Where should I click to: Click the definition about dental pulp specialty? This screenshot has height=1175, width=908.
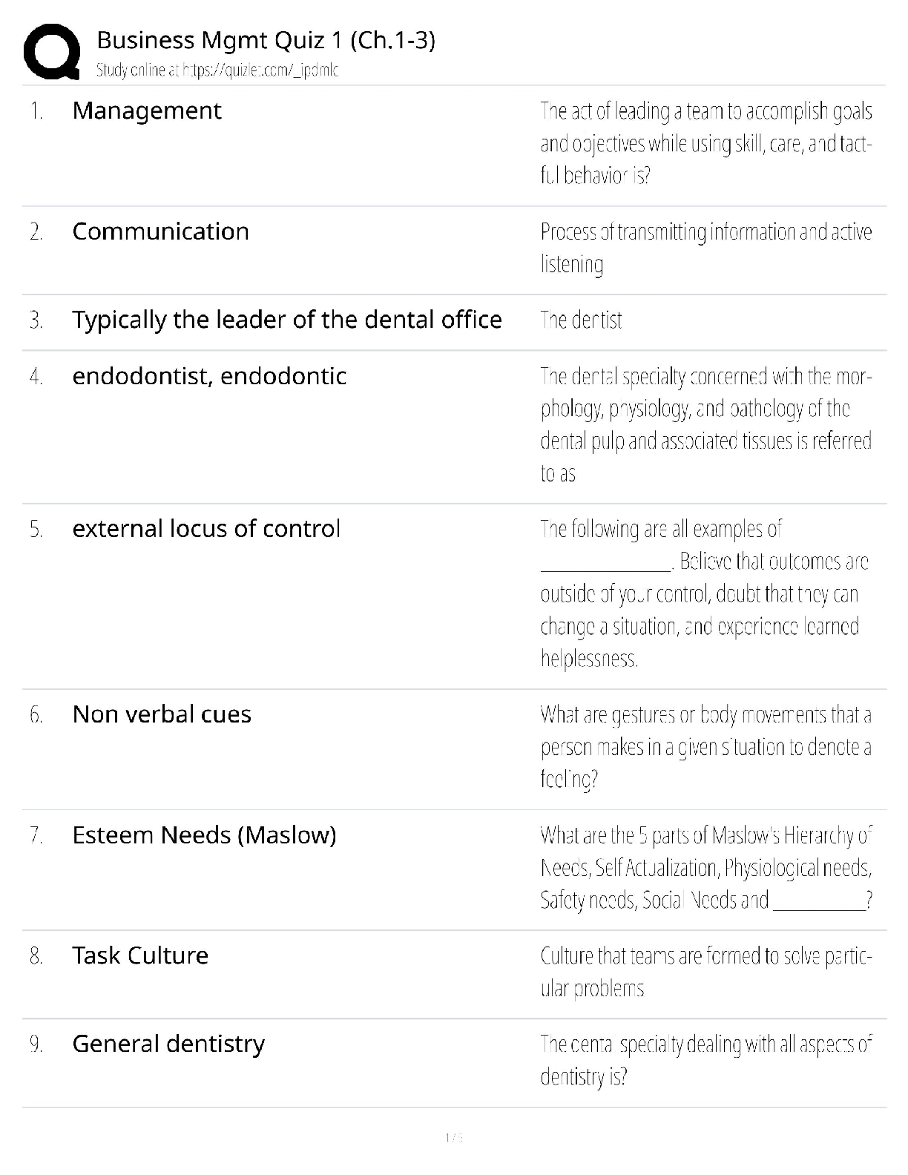(x=705, y=424)
